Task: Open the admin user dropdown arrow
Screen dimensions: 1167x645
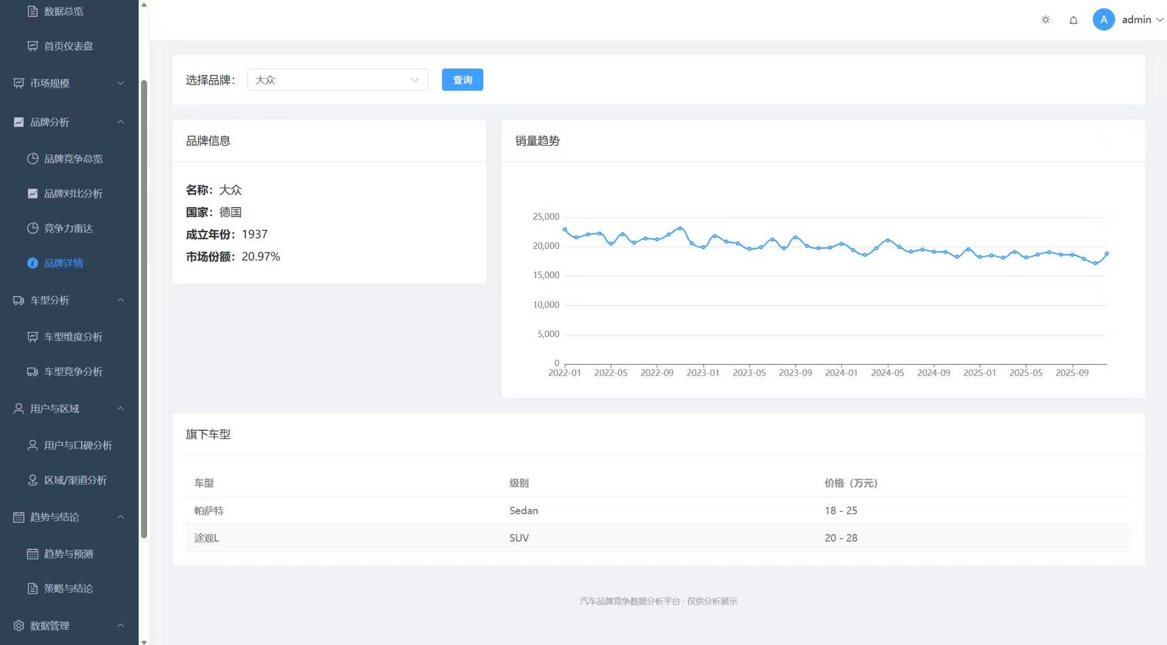Action: click(x=1159, y=20)
